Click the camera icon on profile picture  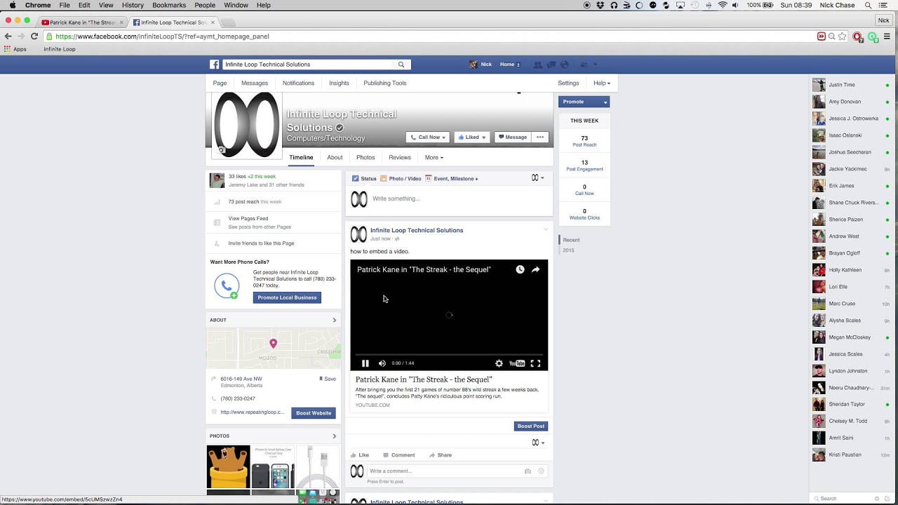pyautogui.click(x=222, y=150)
